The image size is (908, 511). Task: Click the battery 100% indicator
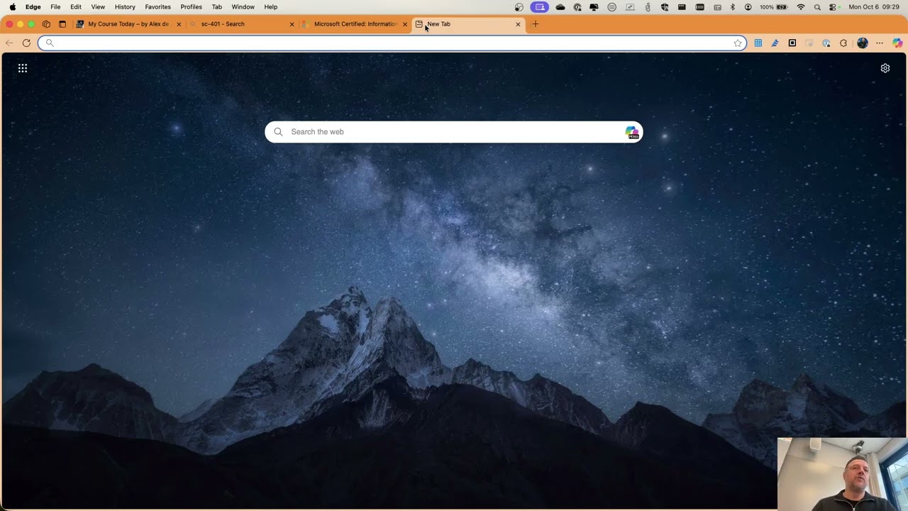[774, 7]
